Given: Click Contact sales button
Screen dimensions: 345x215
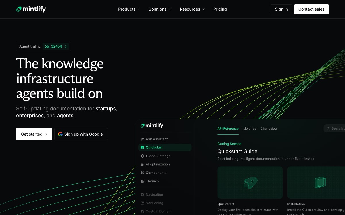Looking at the screenshot, I should [x=311, y=9].
